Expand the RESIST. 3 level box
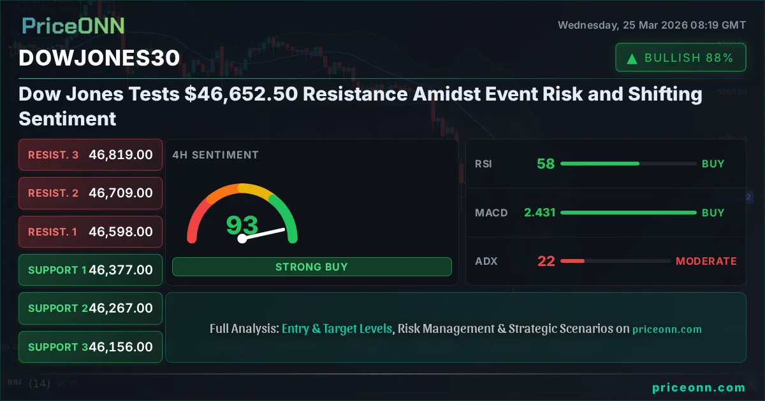765x401 pixels. tap(90, 155)
